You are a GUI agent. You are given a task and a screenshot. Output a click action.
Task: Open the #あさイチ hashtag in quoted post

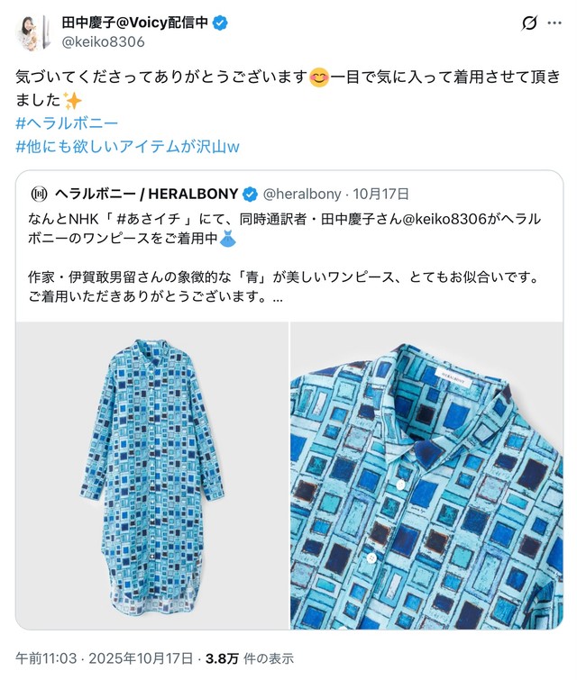pos(149,219)
